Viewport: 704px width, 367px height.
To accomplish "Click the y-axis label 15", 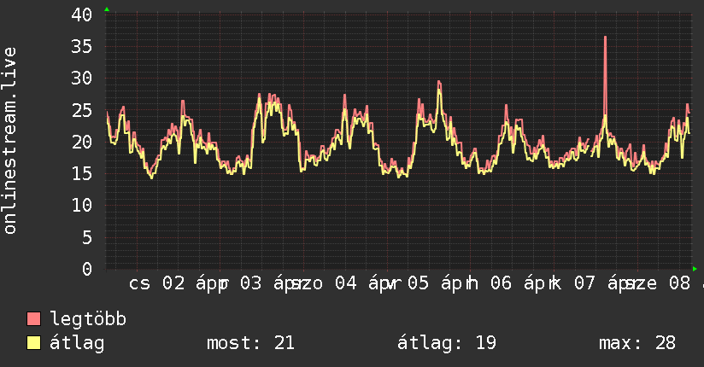I will (x=82, y=173).
